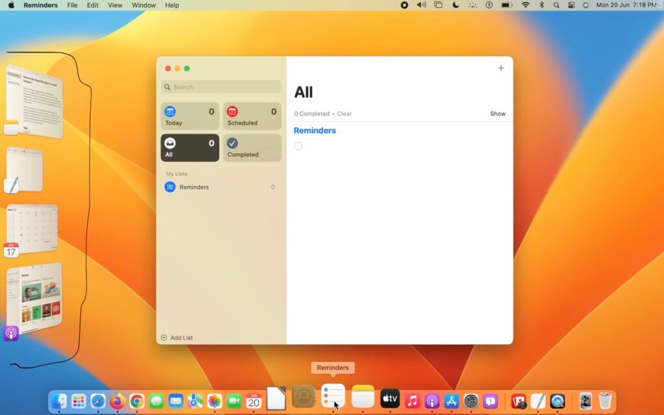
Task: Open Control Center from menu bar
Action: click(571, 5)
